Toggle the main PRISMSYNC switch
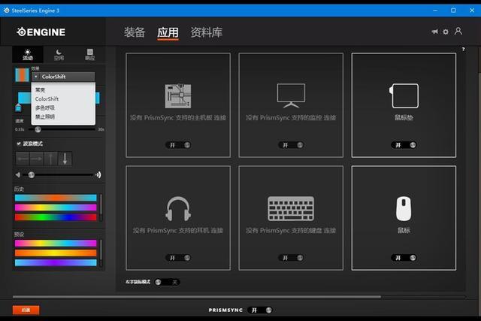 (x=260, y=310)
